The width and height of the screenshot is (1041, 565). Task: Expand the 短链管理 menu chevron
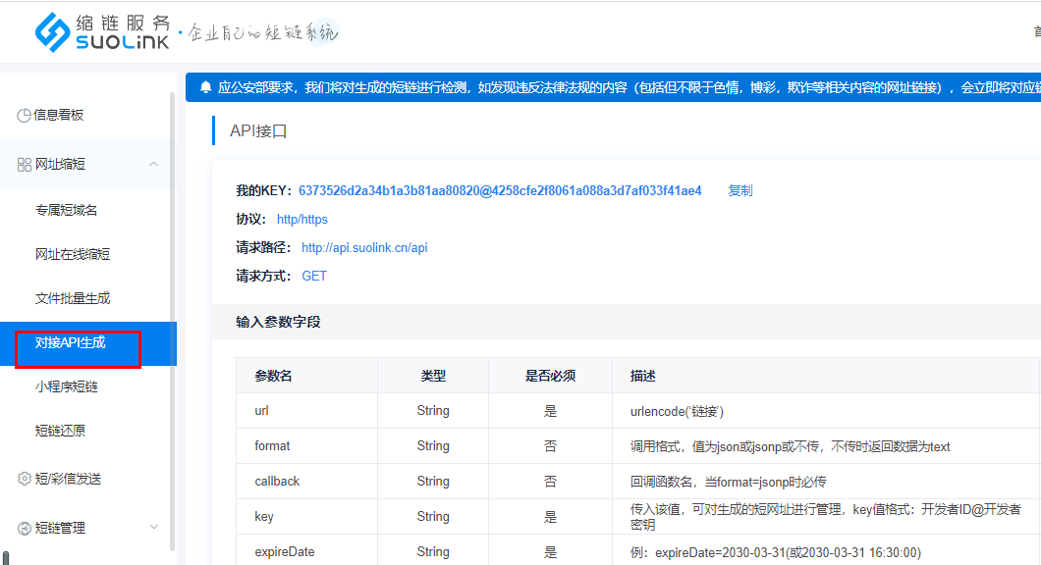point(153,527)
